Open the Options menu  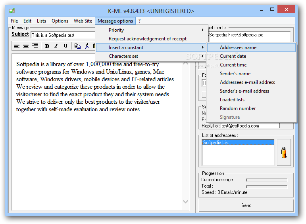pyautogui.click(x=60, y=21)
